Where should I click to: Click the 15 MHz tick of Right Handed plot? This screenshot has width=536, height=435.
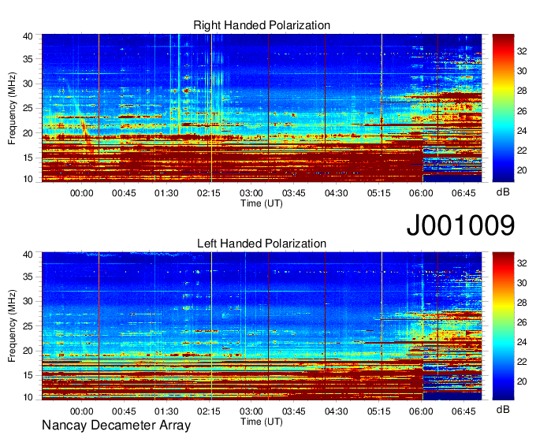[x=28, y=158]
